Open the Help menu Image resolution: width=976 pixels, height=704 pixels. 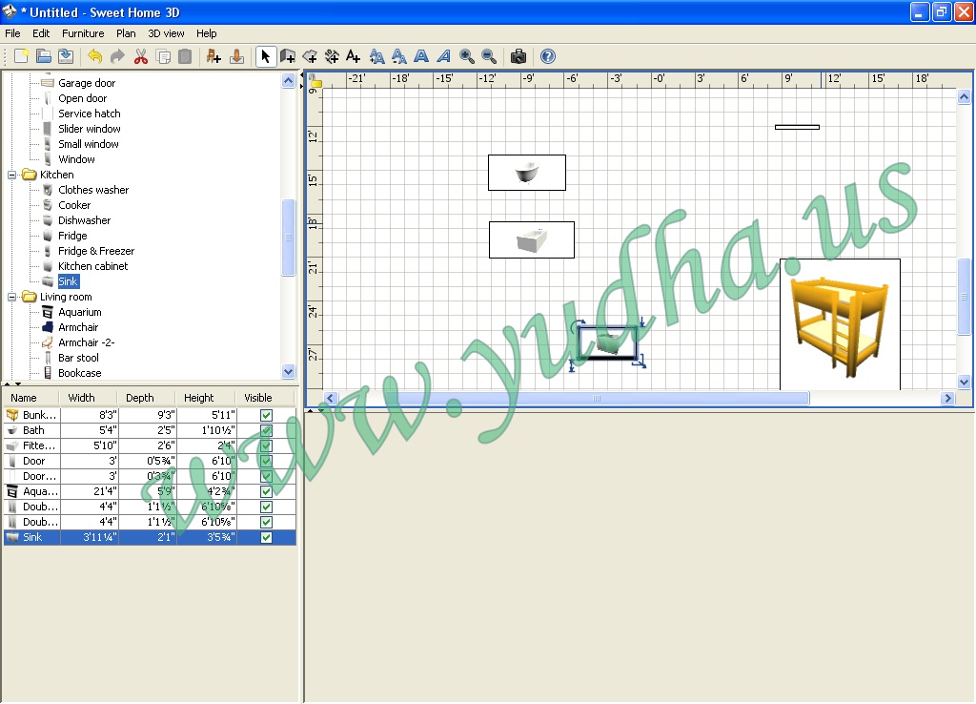(x=206, y=33)
